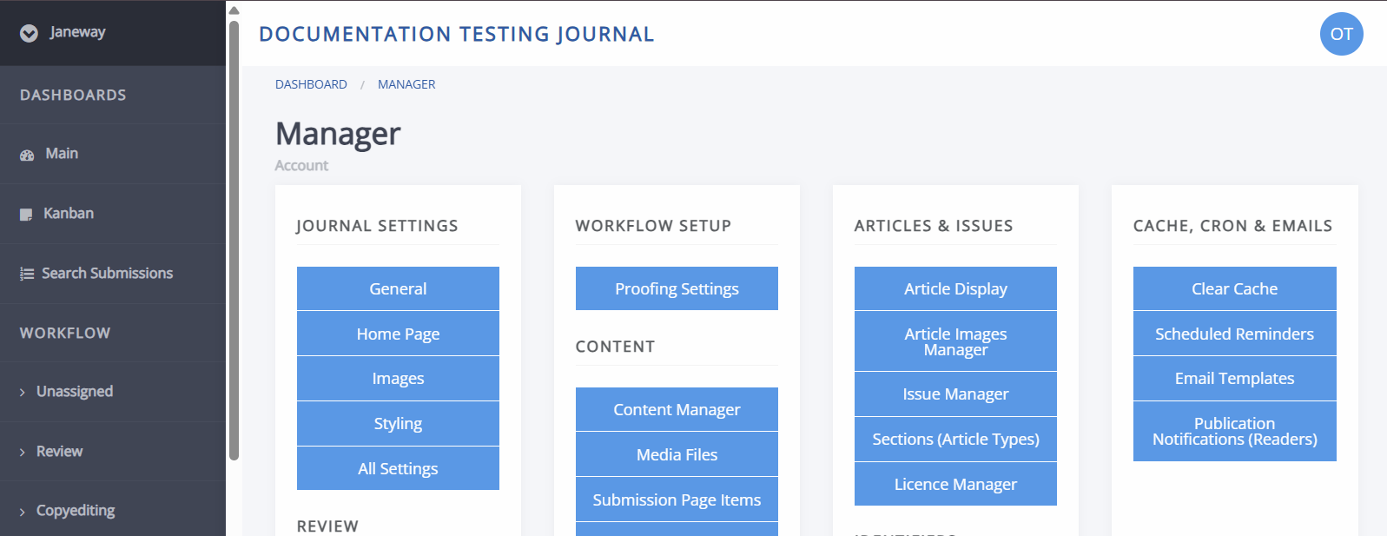Open Scheduled Reminders button
The width and height of the screenshot is (1387, 536).
[1234, 334]
